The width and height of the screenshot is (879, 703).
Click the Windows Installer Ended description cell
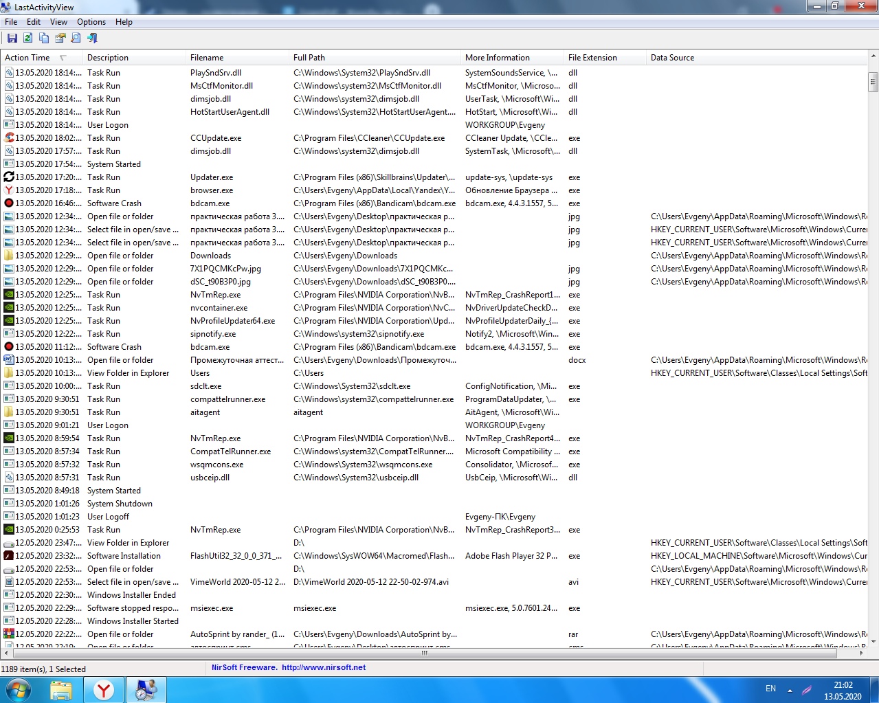click(x=131, y=595)
